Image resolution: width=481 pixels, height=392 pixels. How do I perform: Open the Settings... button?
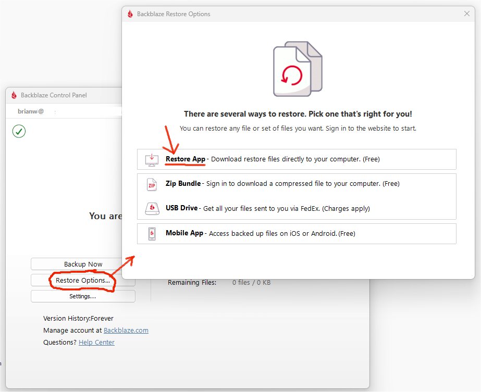(x=83, y=296)
